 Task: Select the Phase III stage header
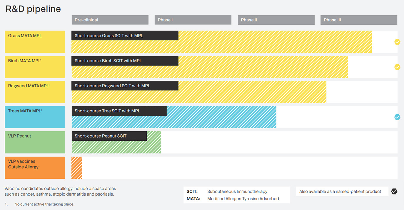point(359,20)
